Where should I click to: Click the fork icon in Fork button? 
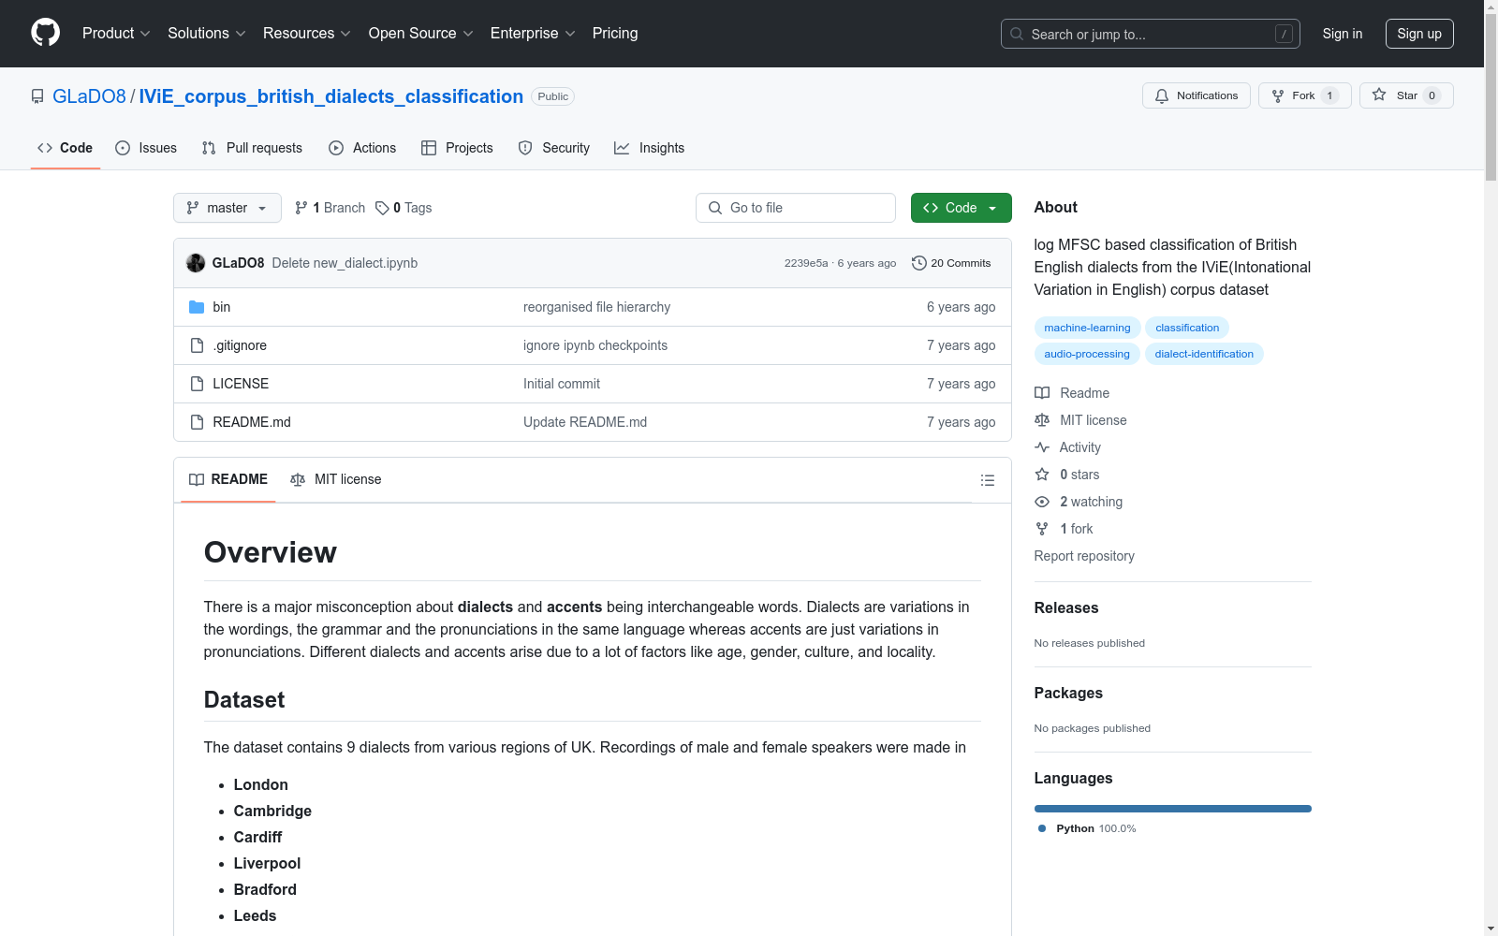1278,95
